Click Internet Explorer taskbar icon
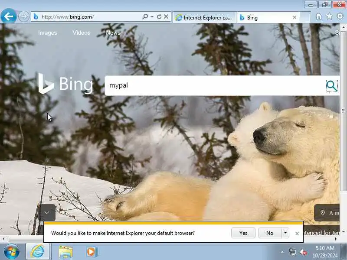Image resolution: width=347 pixels, height=260 pixels. pos(38,252)
